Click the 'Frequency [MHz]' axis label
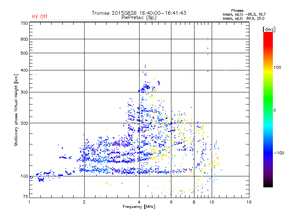The width and height of the screenshot is (293, 220). [x=139, y=207]
